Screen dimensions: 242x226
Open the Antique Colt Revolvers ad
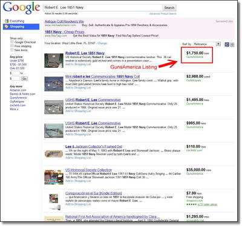click(x=64, y=22)
